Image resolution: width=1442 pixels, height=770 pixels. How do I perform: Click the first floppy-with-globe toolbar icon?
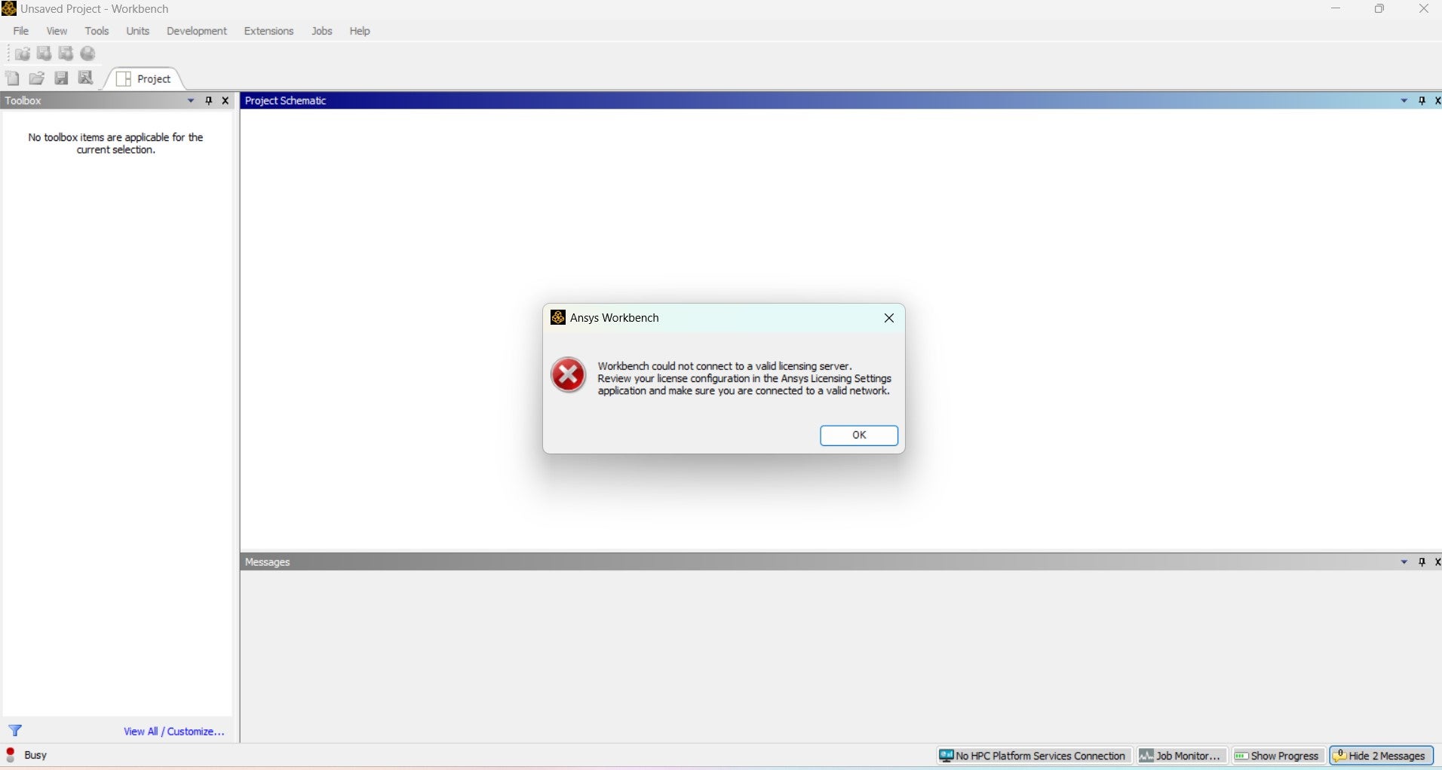tap(44, 53)
